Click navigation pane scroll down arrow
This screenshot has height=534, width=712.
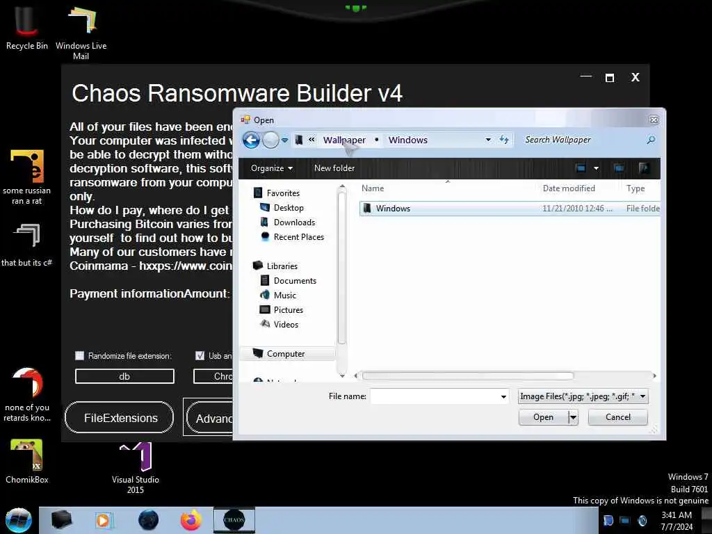pyautogui.click(x=342, y=375)
